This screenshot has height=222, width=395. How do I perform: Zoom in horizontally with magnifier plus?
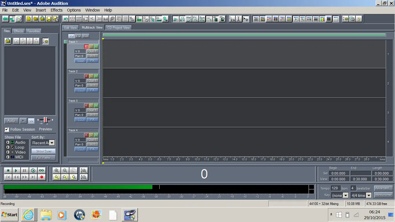57,171
